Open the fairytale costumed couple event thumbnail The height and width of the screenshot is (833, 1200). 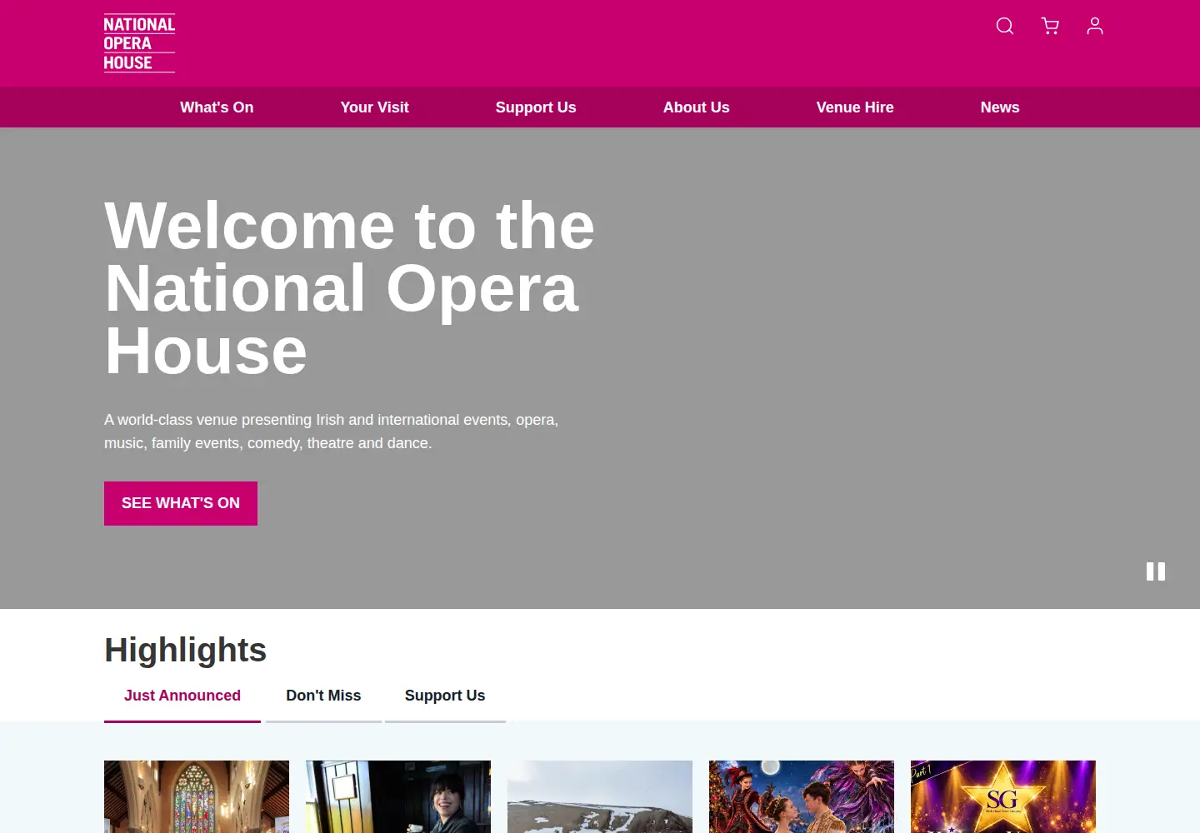802,796
